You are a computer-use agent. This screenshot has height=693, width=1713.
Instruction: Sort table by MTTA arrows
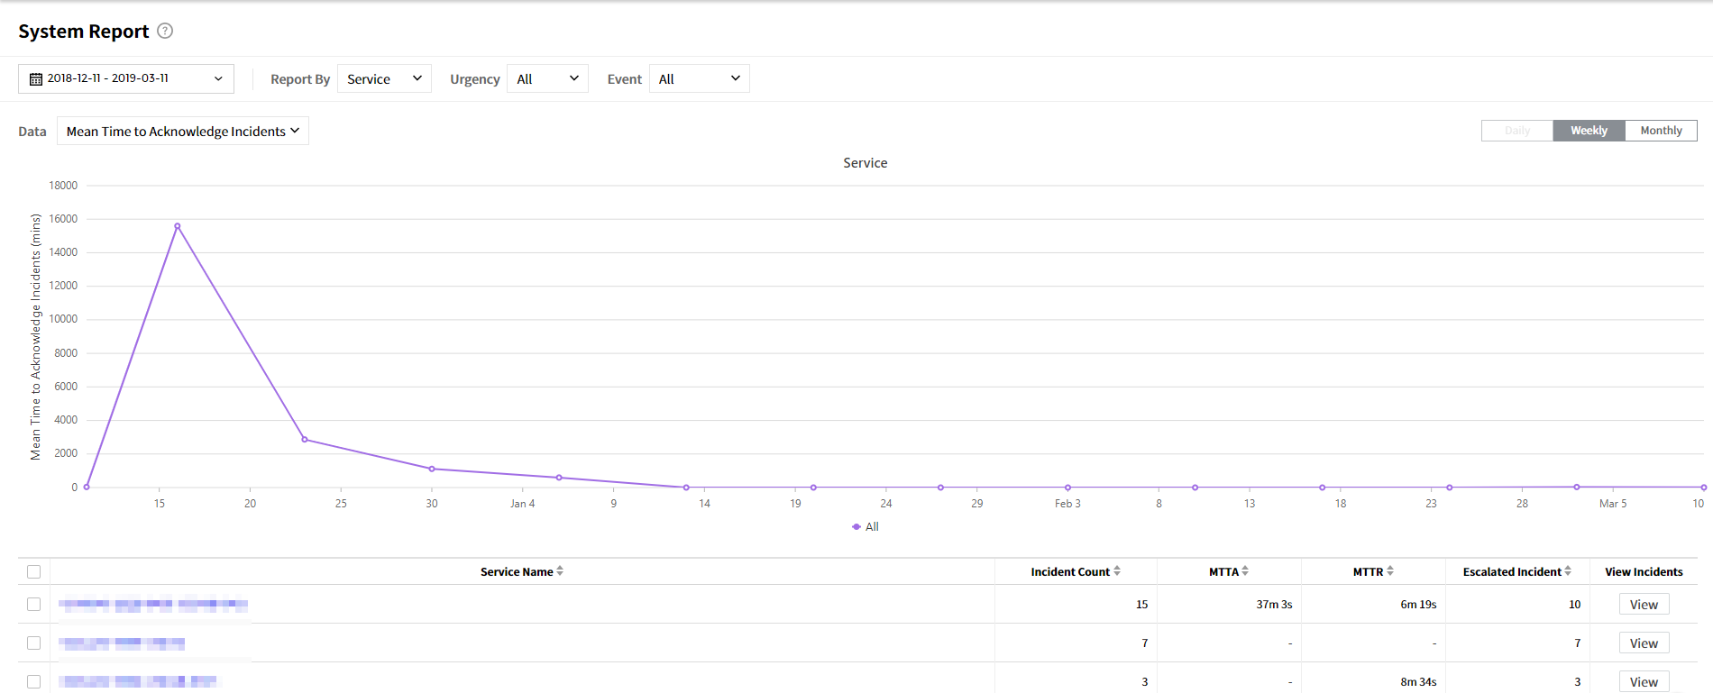(x=1245, y=571)
